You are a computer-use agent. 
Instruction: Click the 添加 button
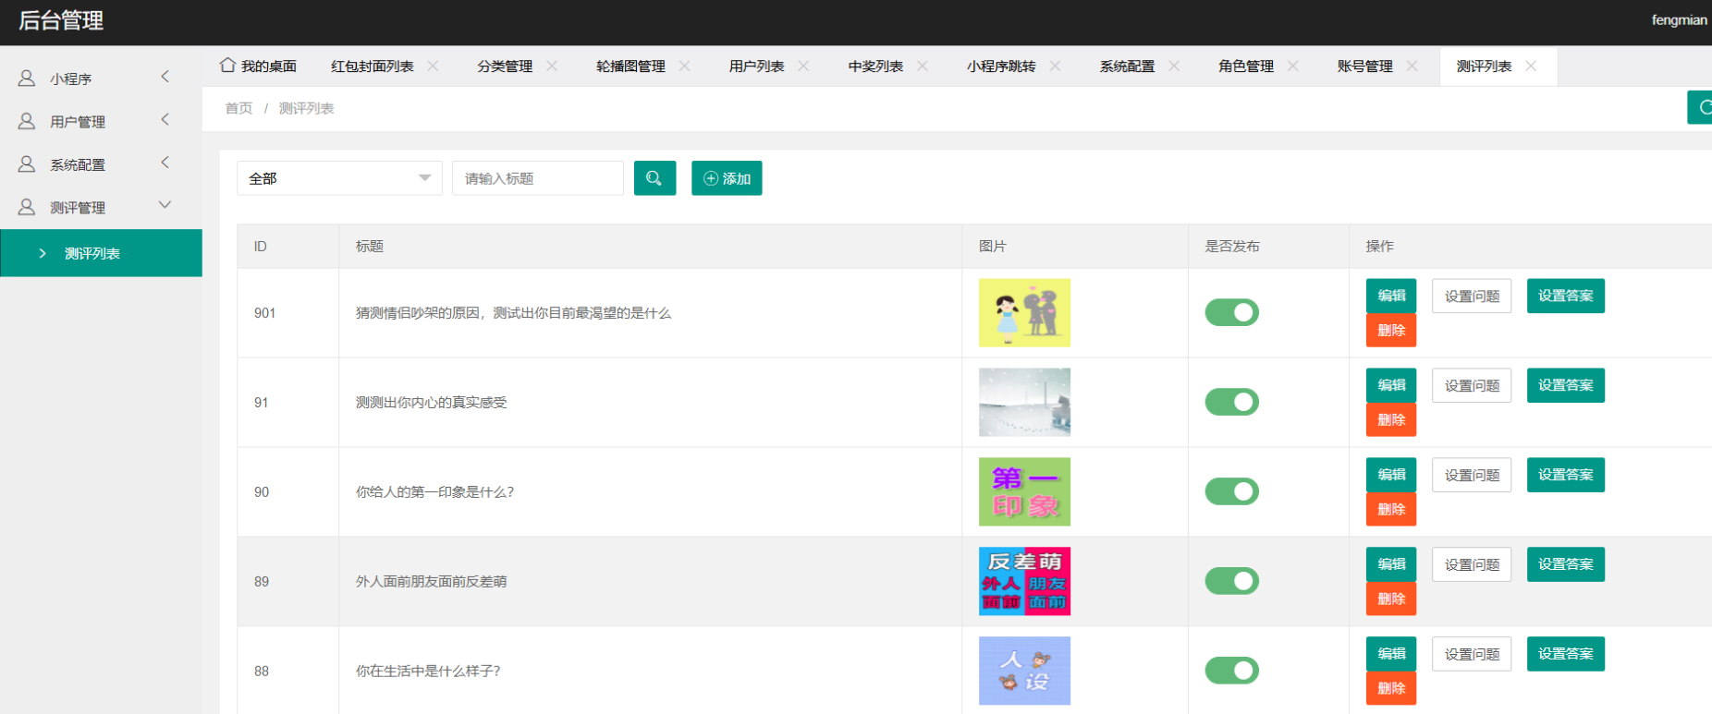coord(727,178)
